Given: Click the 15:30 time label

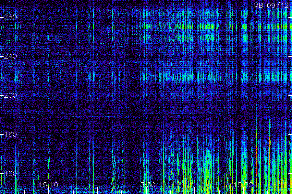Looking at the screenshot, I should coord(146,185).
